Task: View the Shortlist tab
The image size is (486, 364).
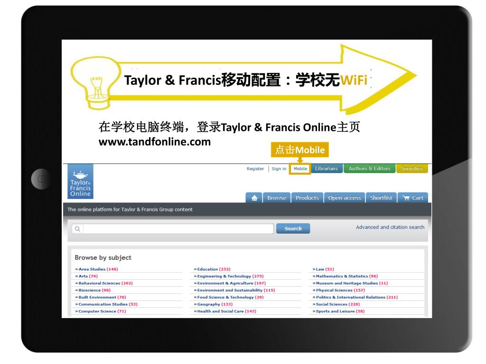Action: [x=381, y=198]
